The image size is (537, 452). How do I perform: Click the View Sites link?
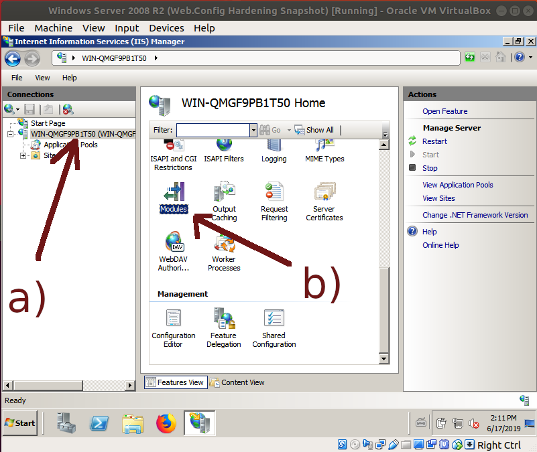pos(438,198)
